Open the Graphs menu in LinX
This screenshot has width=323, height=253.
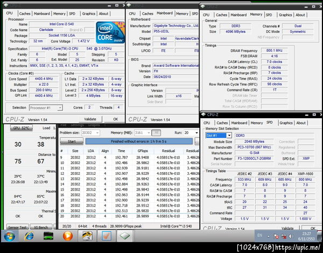point(94,125)
